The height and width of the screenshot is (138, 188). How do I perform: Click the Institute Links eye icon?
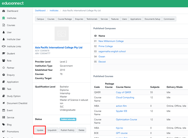[x=3, y=46]
